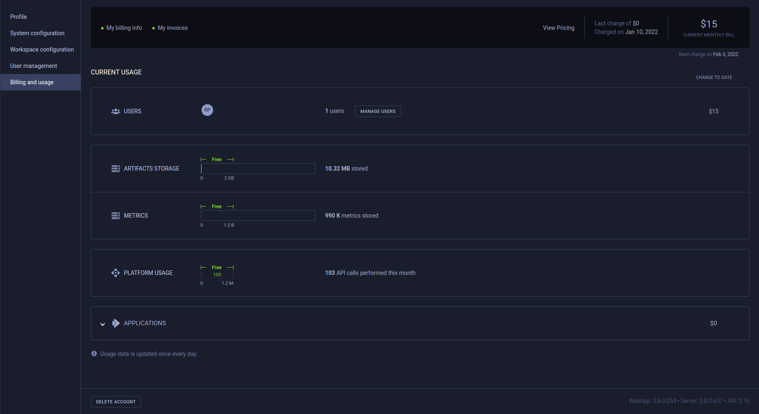Click the green dot next to My billing info
Viewport: 759px width, 414px height.
(102, 28)
